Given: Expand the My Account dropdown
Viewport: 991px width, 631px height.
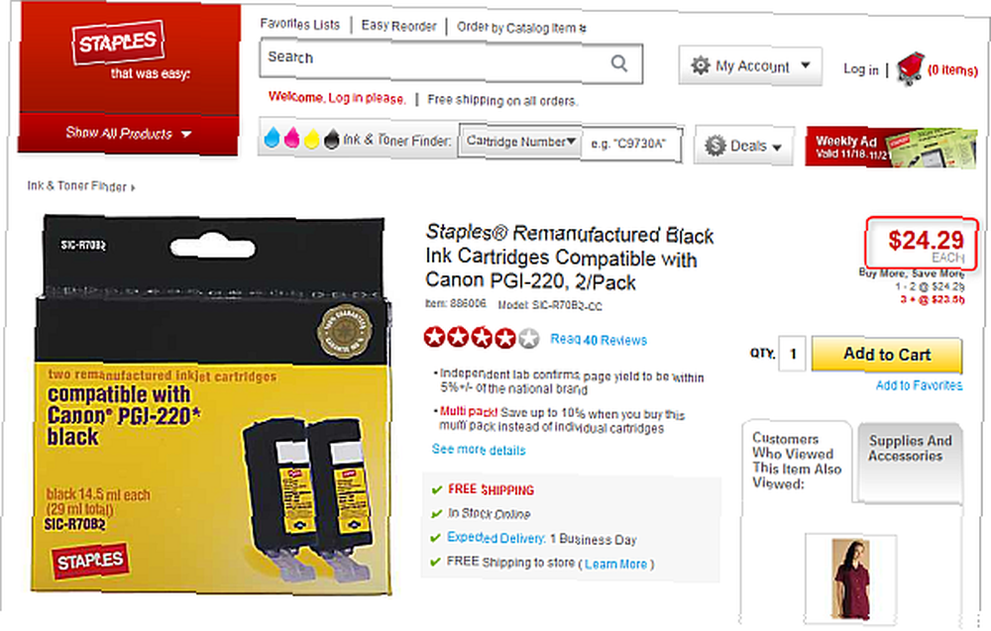Looking at the screenshot, I should click(x=750, y=65).
